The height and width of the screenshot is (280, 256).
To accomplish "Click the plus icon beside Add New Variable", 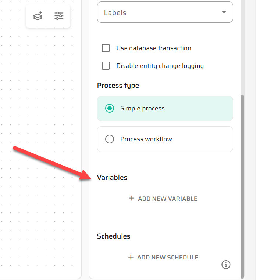I will point(132,199).
